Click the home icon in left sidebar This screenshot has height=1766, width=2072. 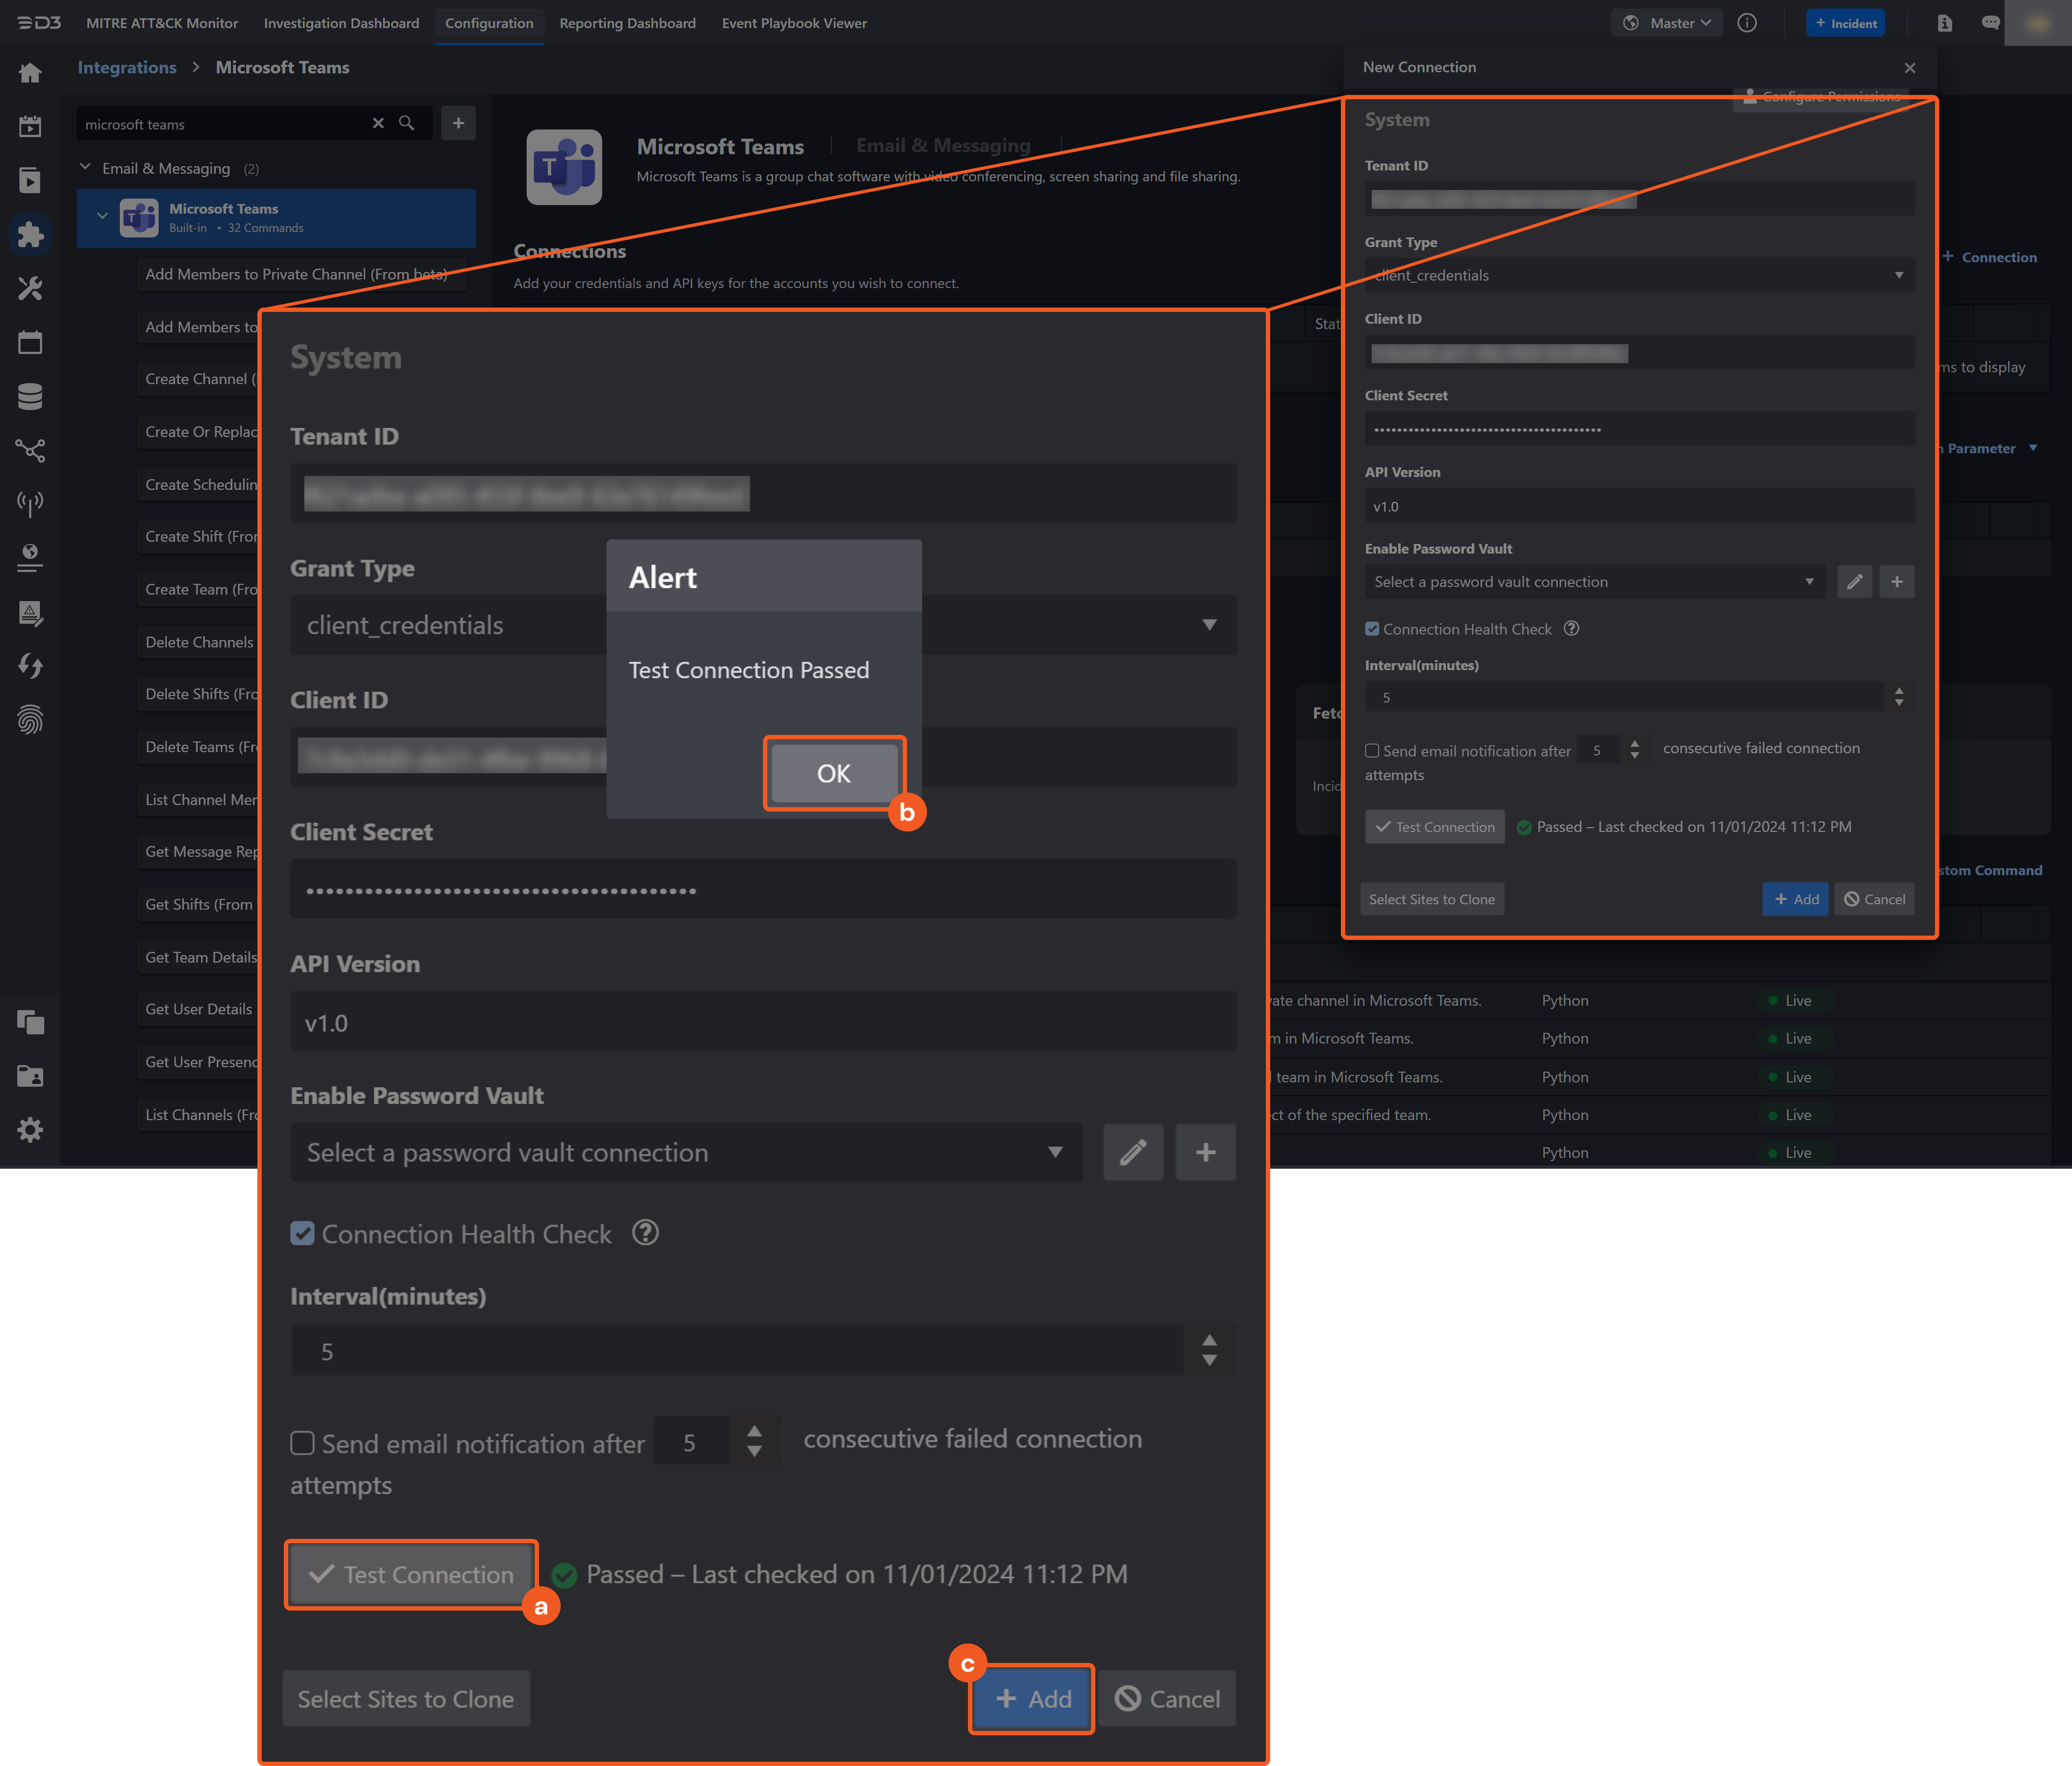point(30,73)
